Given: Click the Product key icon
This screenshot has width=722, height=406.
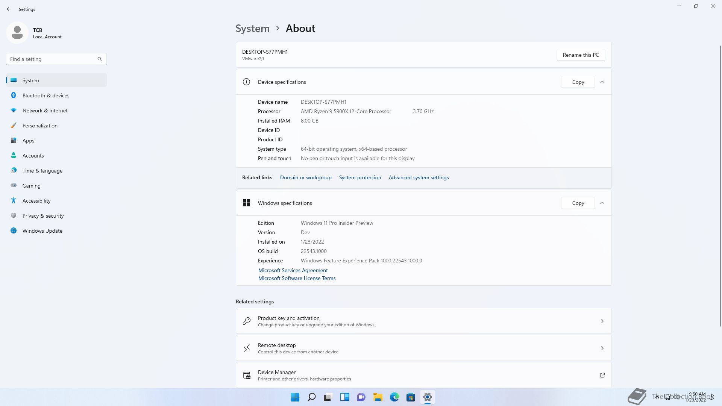Looking at the screenshot, I should [247, 321].
